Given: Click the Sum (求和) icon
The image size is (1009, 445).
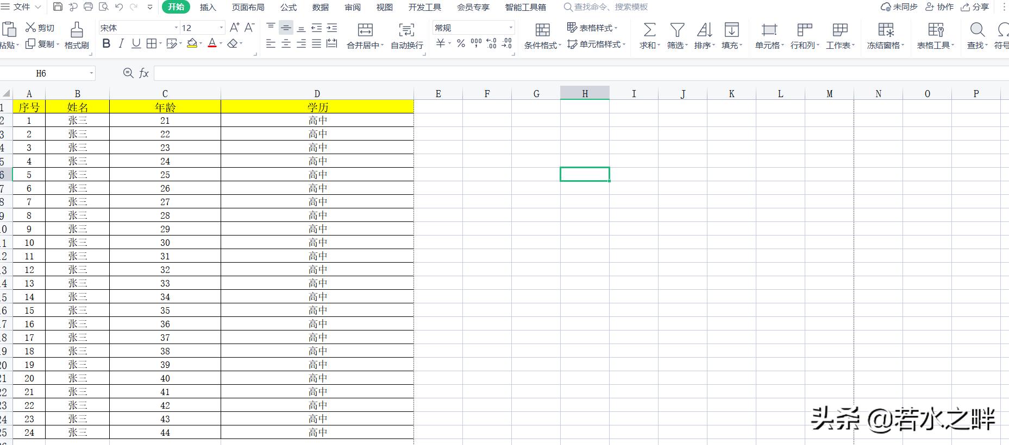Looking at the screenshot, I should point(649,30).
